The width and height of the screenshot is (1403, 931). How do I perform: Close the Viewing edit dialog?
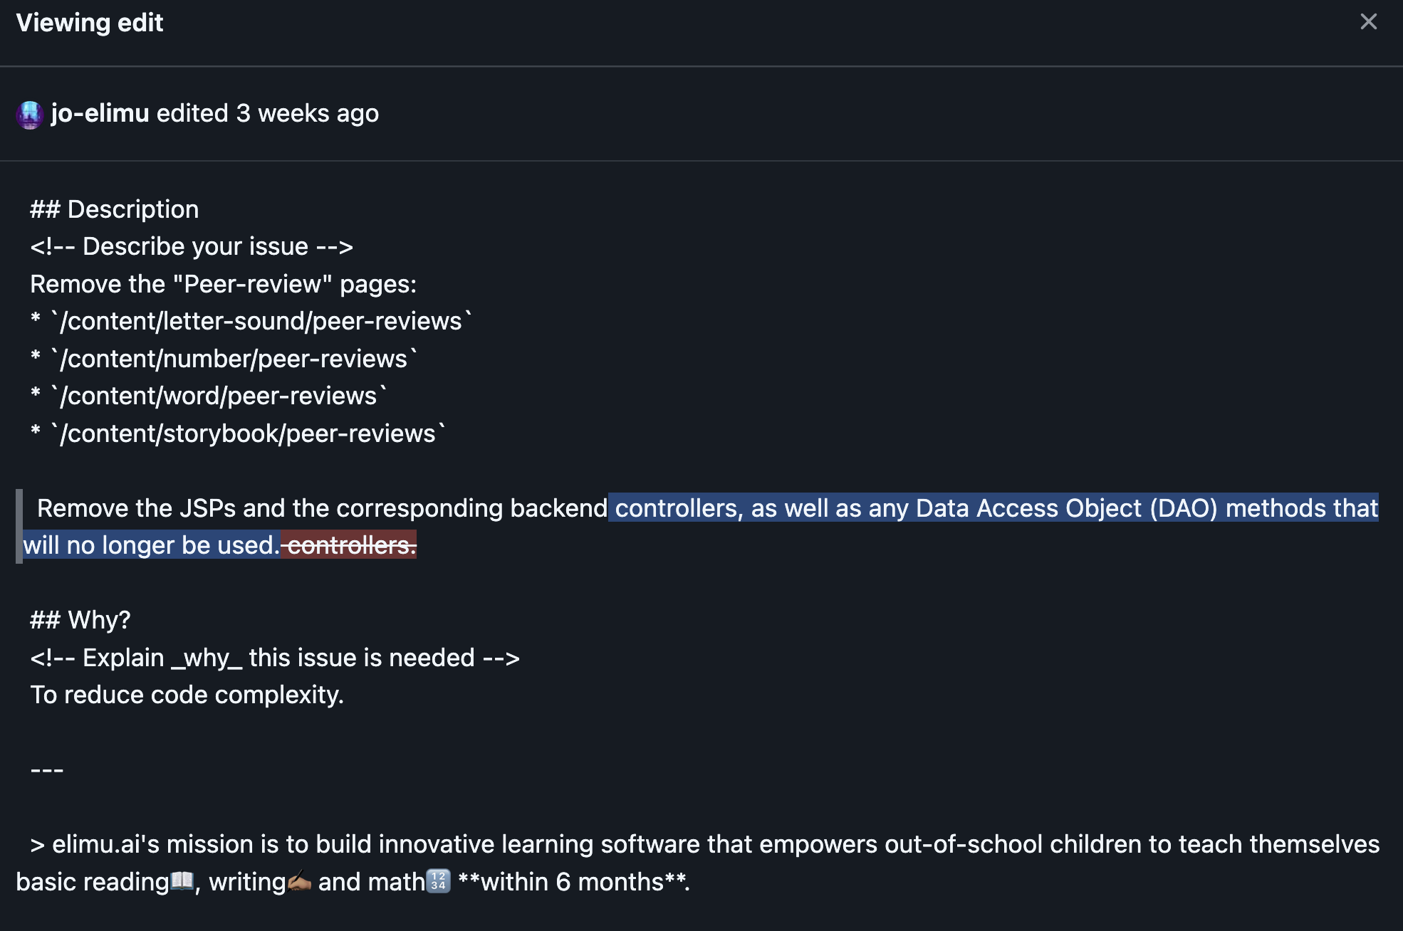1368,22
